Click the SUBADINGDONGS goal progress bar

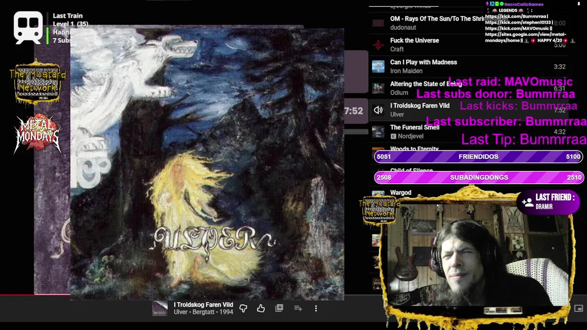[478, 177]
